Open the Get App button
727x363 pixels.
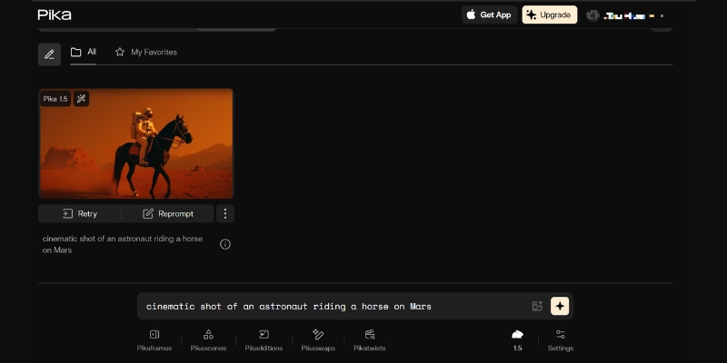[489, 15]
